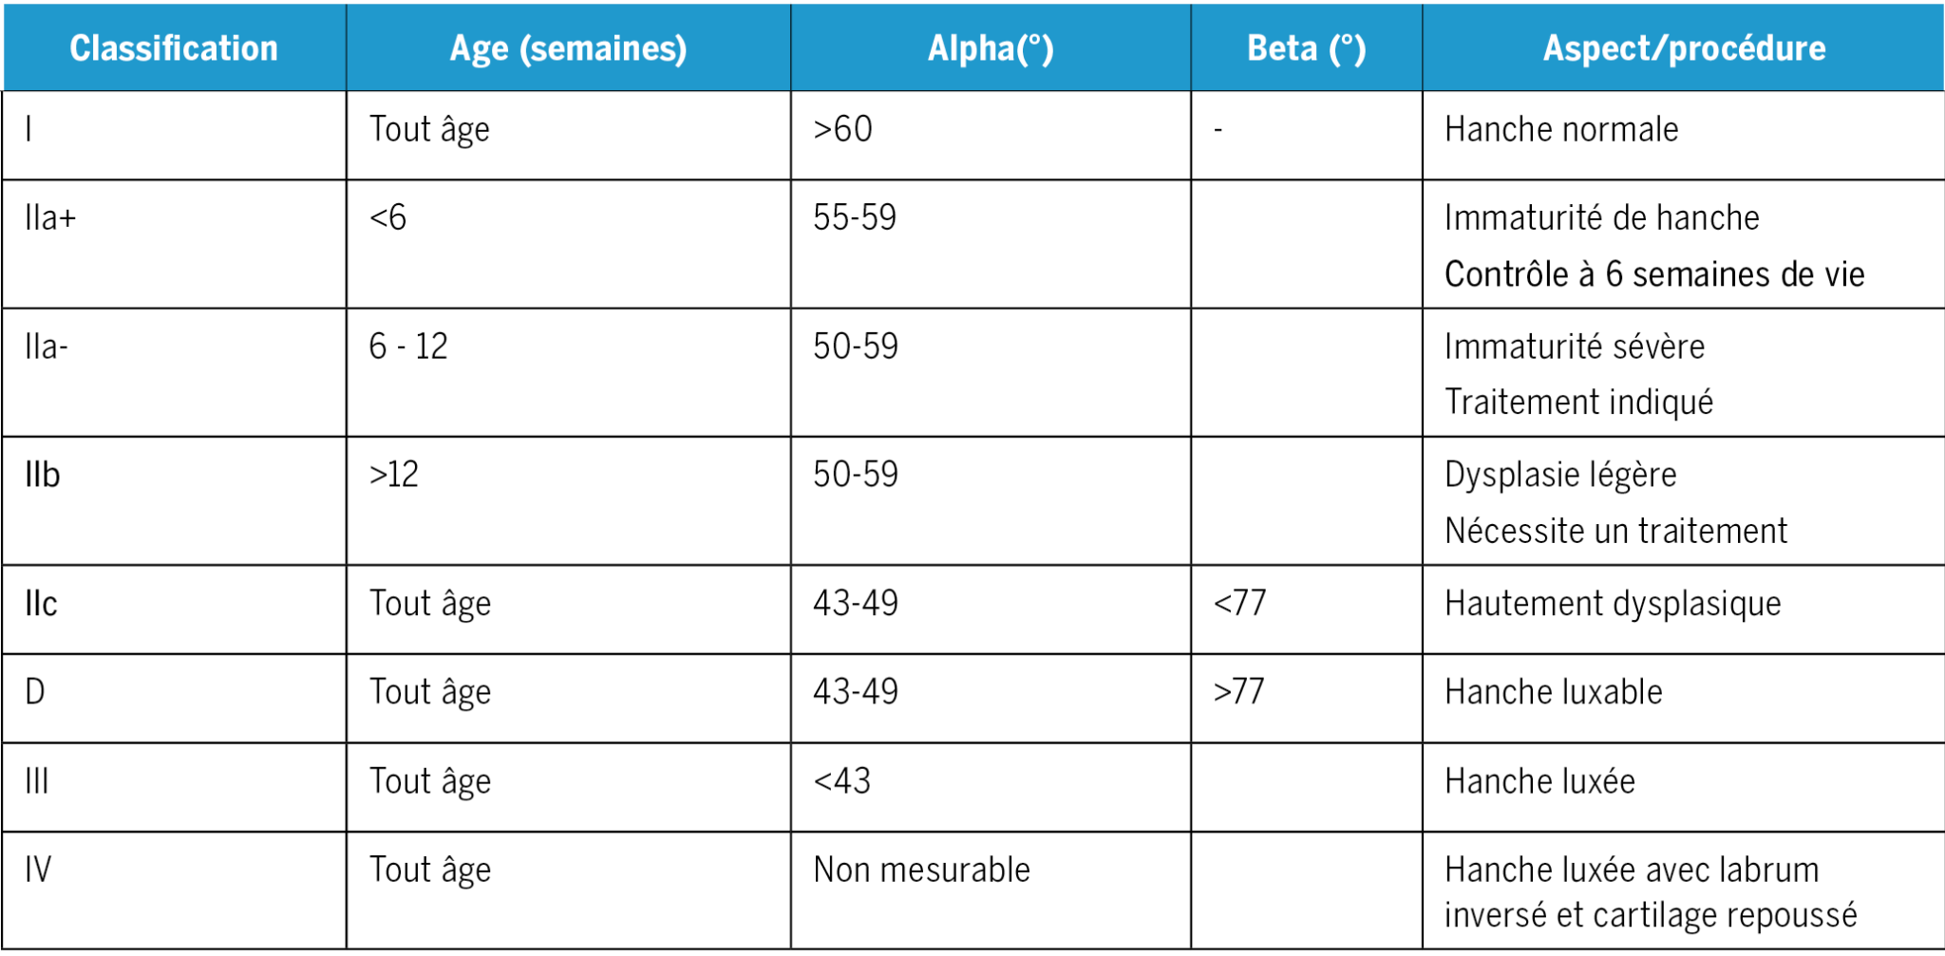Select the "Hautement dysplasique" cell

click(1613, 604)
